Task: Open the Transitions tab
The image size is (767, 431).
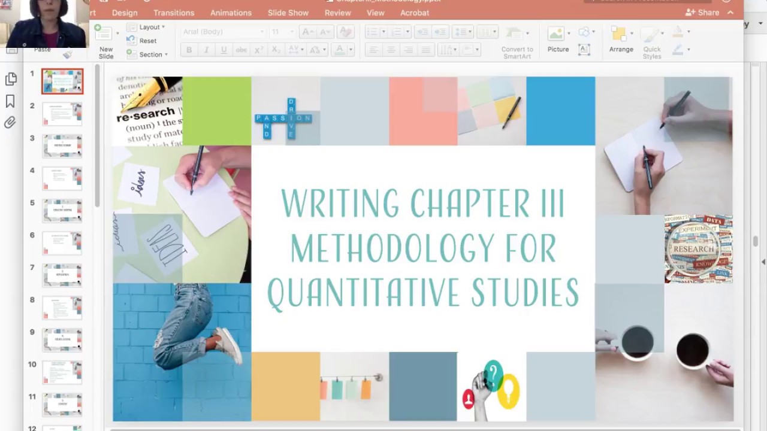Action: coord(174,13)
